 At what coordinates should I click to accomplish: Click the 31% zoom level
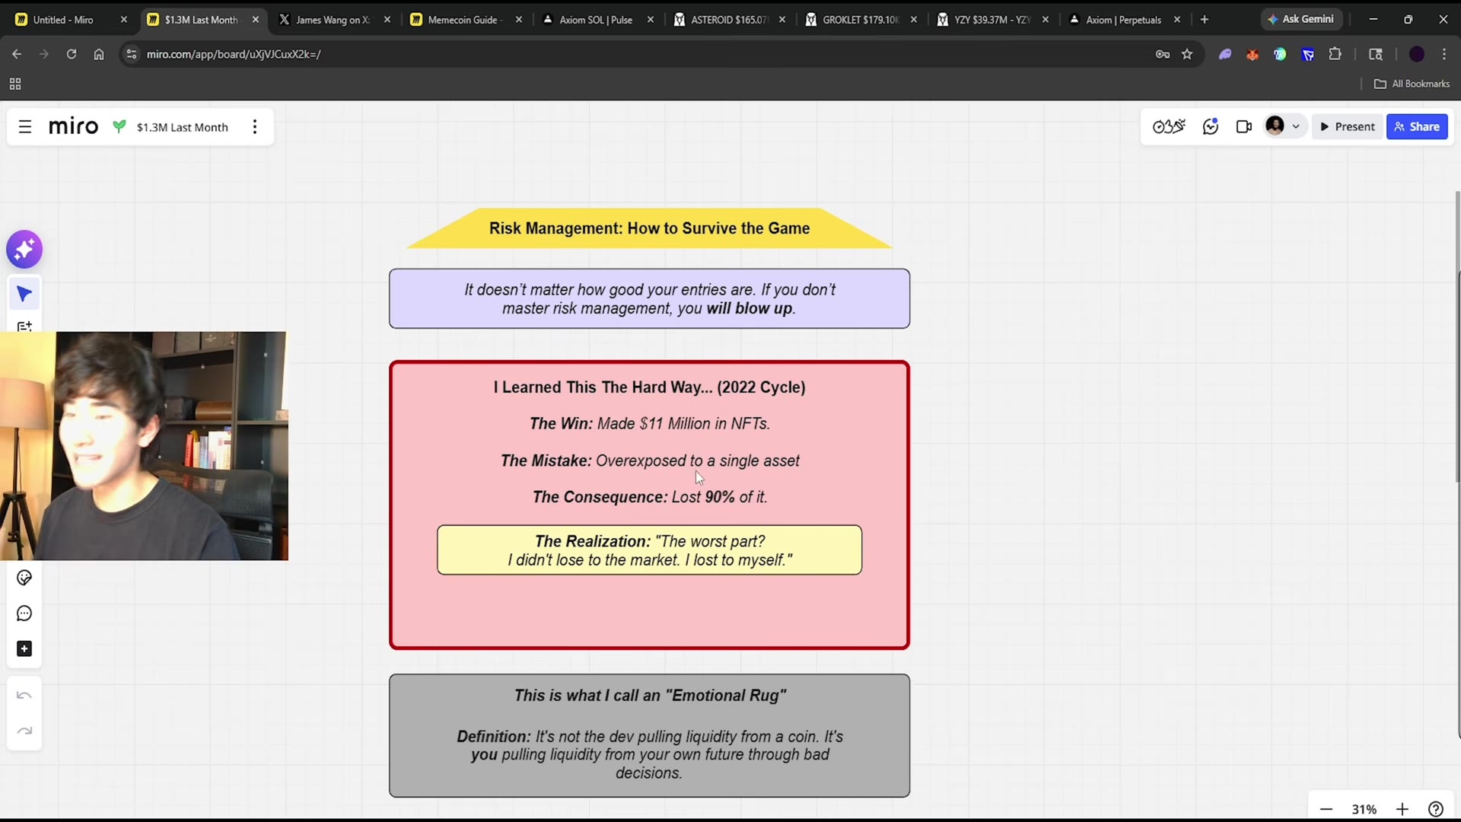1364,809
